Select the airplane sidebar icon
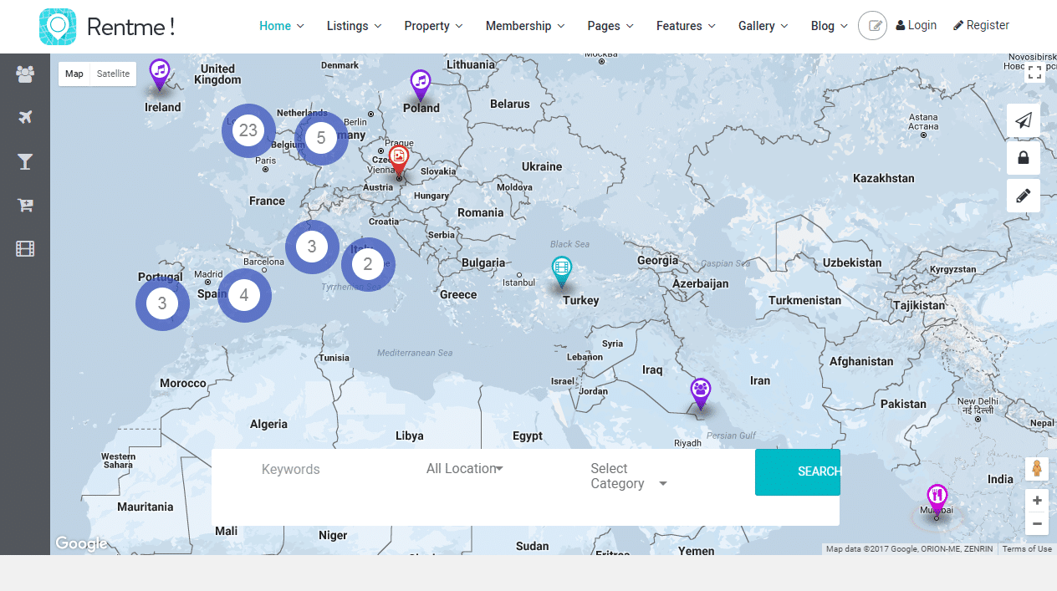 pyautogui.click(x=25, y=117)
